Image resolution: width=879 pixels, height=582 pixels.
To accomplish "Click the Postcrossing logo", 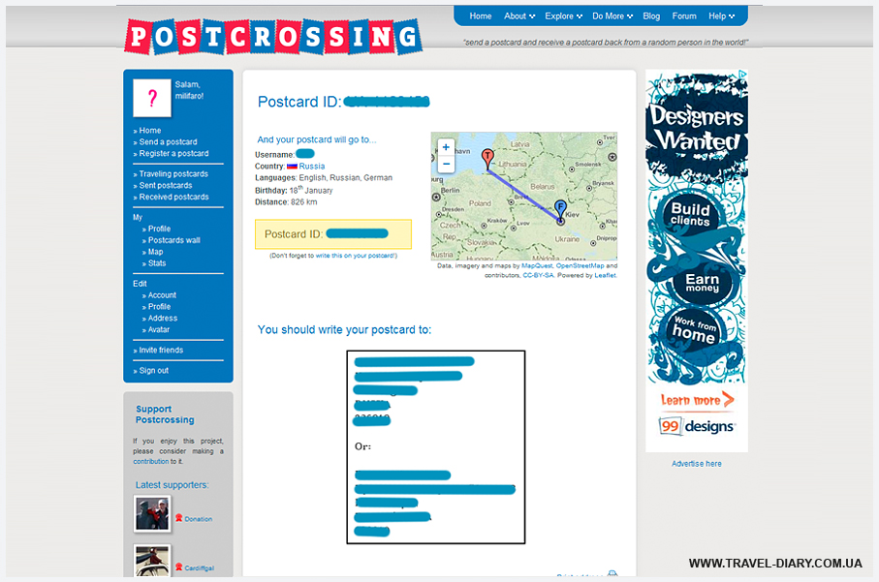I will pos(273,37).
